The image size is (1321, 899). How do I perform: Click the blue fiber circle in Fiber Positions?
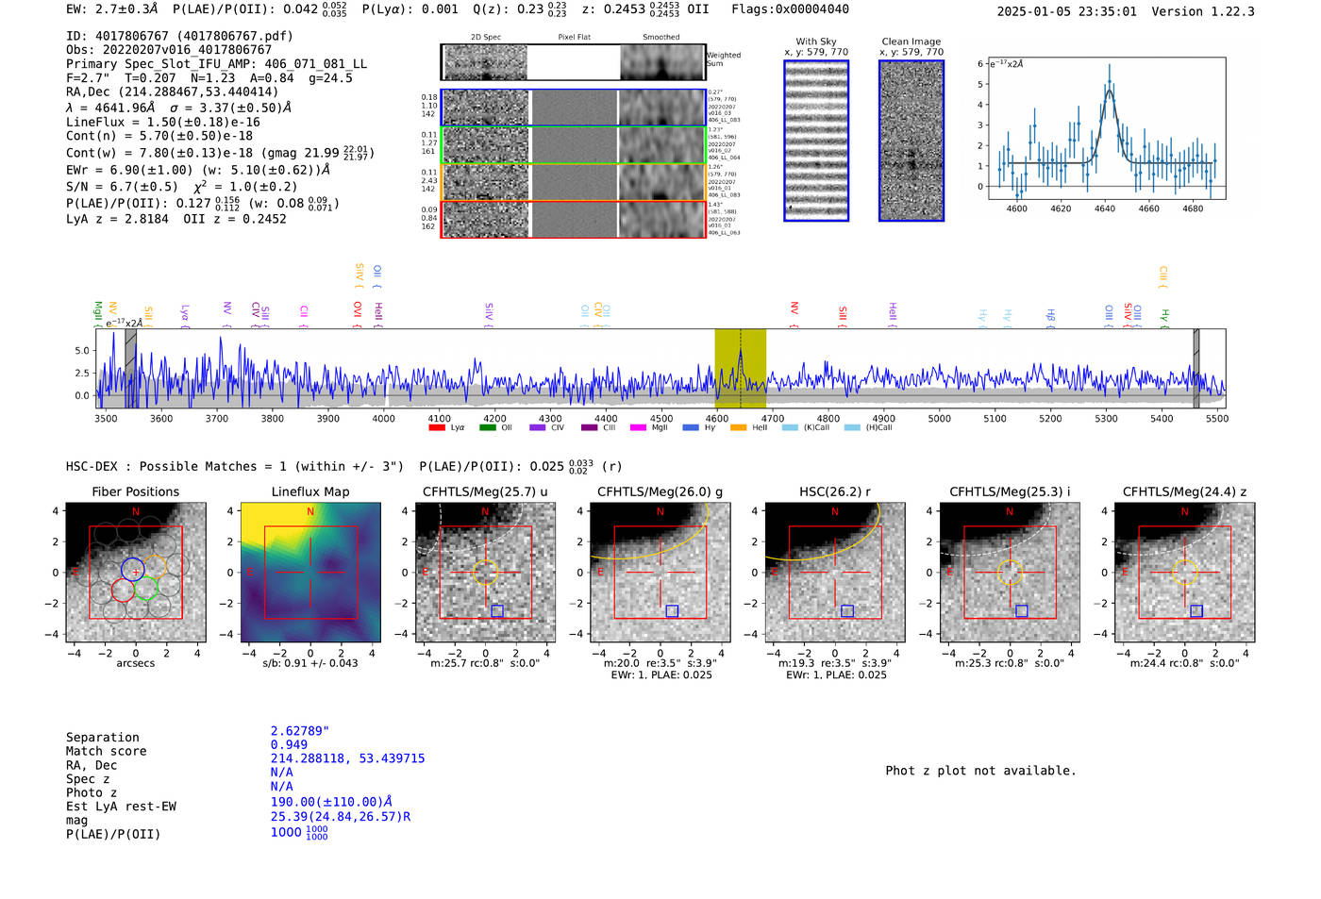(x=133, y=569)
